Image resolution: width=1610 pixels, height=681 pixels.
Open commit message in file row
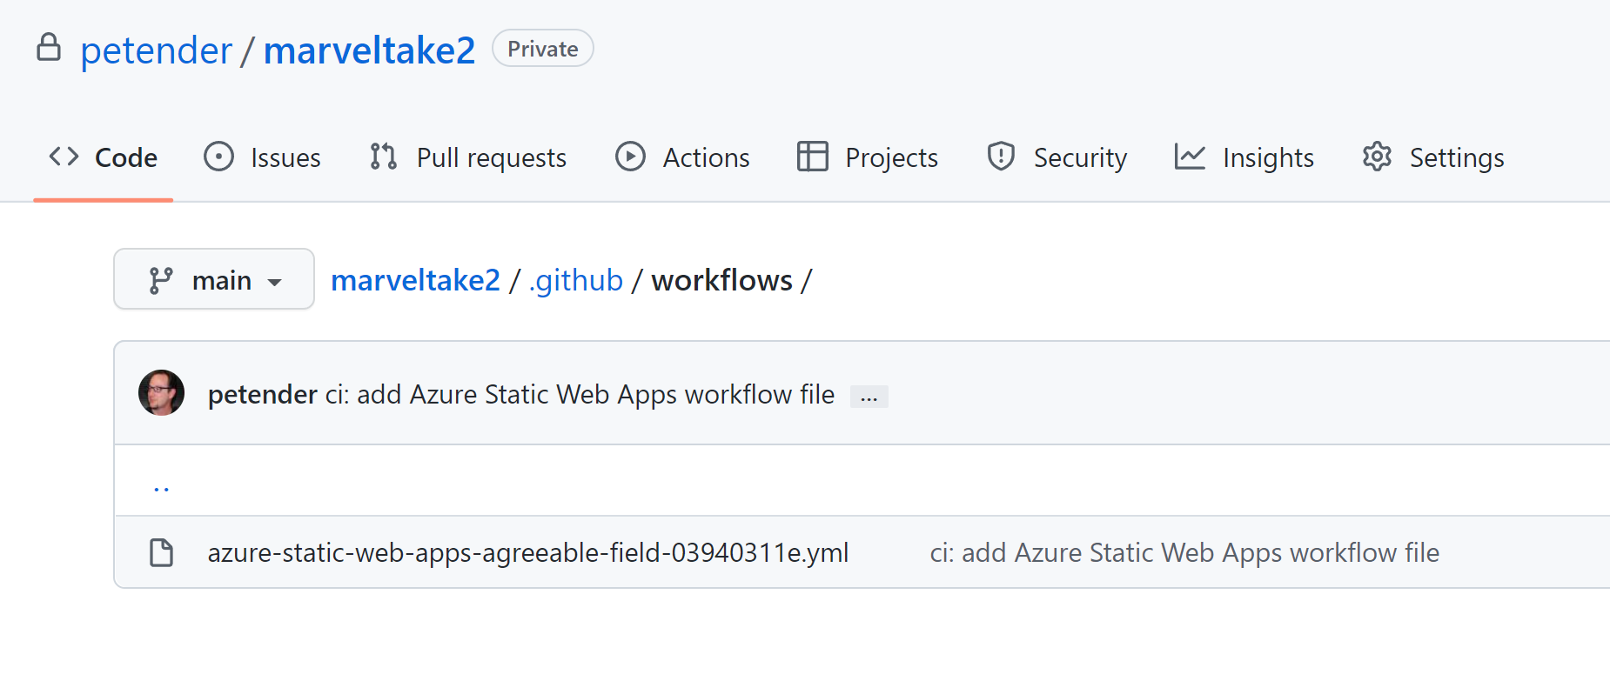[1184, 552]
